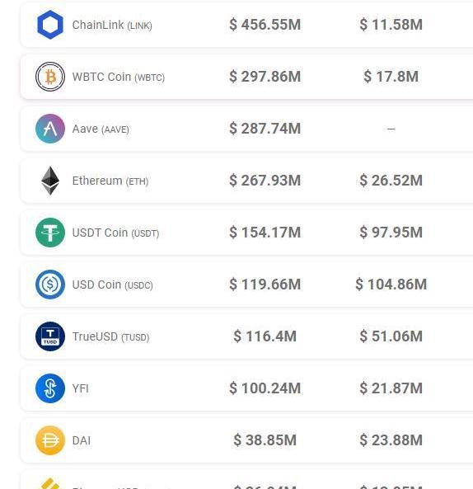
Task: Open the DAI asset name label
Action: pyautogui.click(x=82, y=440)
